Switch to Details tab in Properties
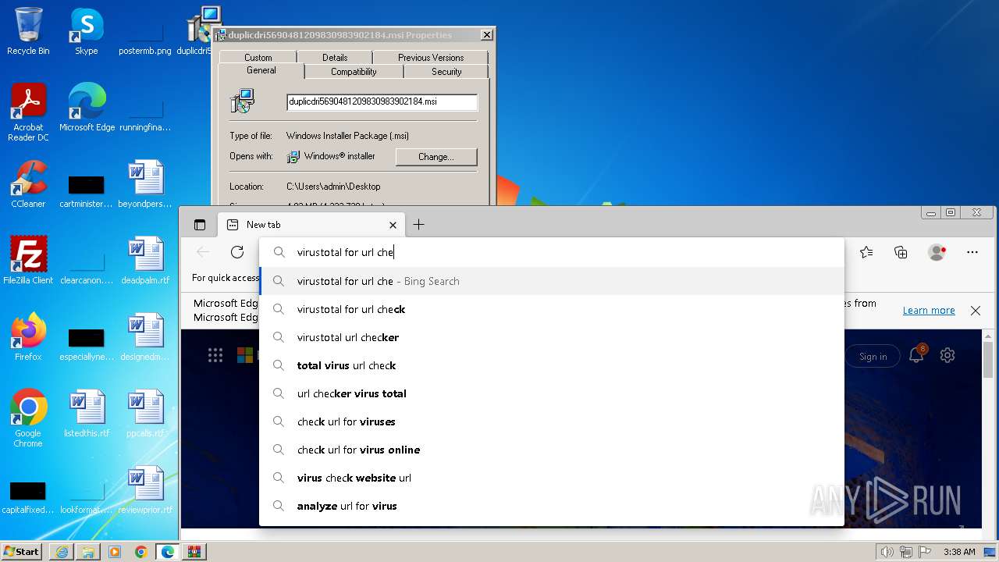The image size is (999, 562). (335, 58)
